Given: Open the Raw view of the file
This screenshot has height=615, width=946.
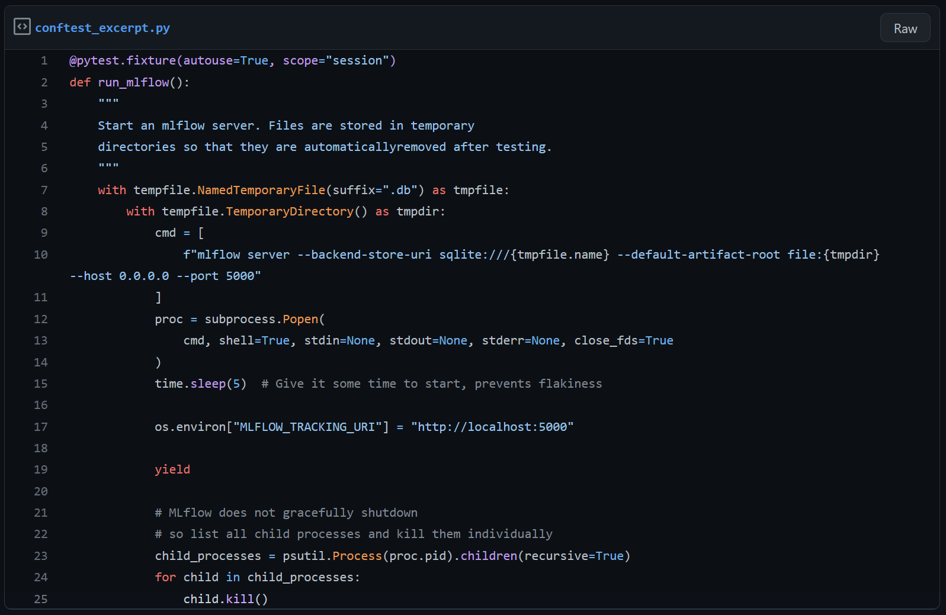Looking at the screenshot, I should click(x=905, y=28).
